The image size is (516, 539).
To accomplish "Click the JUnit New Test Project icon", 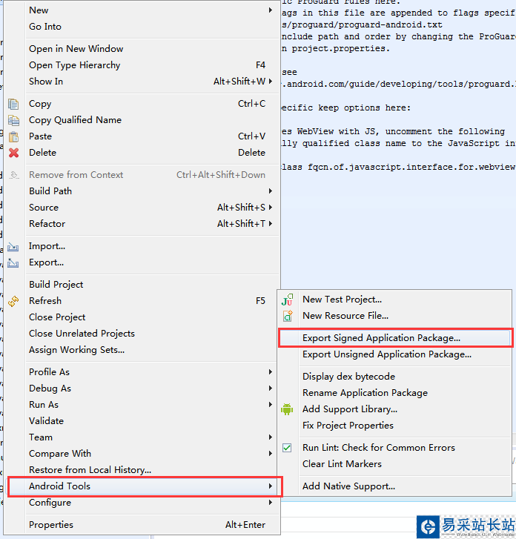I will pyautogui.click(x=287, y=300).
